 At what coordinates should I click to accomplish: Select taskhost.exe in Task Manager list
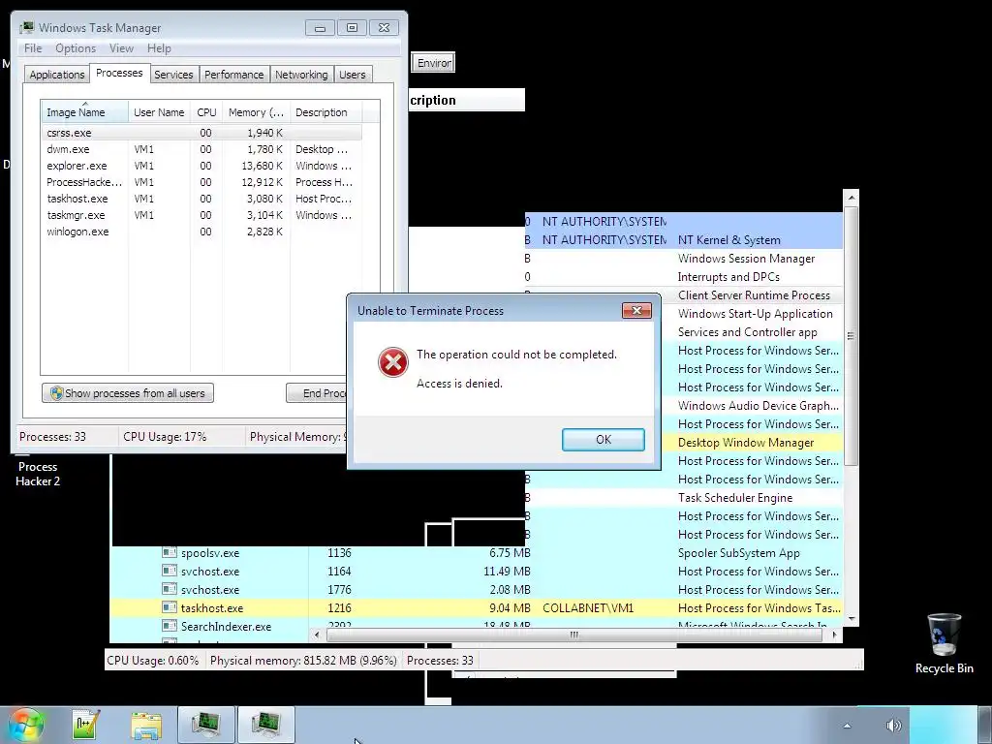coord(201,199)
